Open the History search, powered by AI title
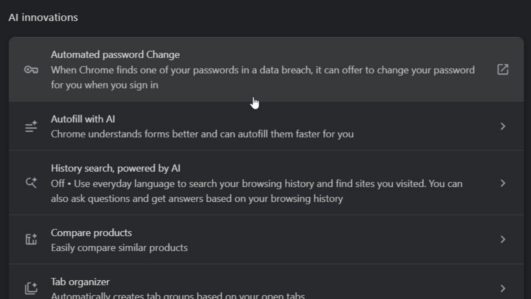The height and width of the screenshot is (299, 531). tap(116, 168)
